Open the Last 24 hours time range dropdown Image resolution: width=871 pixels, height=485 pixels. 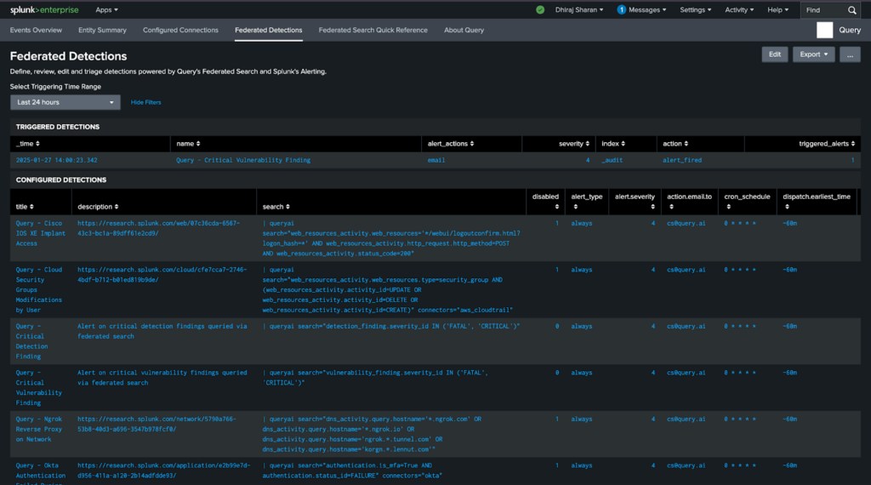(x=65, y=102)
